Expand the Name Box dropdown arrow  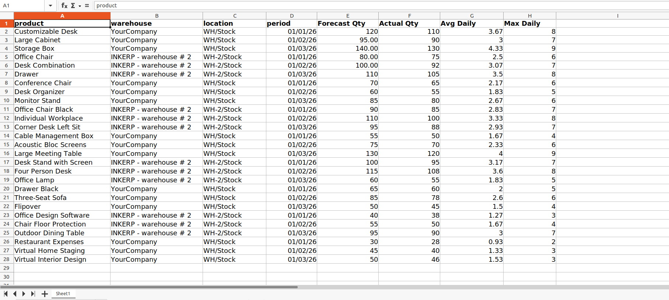tap(50, 6)
